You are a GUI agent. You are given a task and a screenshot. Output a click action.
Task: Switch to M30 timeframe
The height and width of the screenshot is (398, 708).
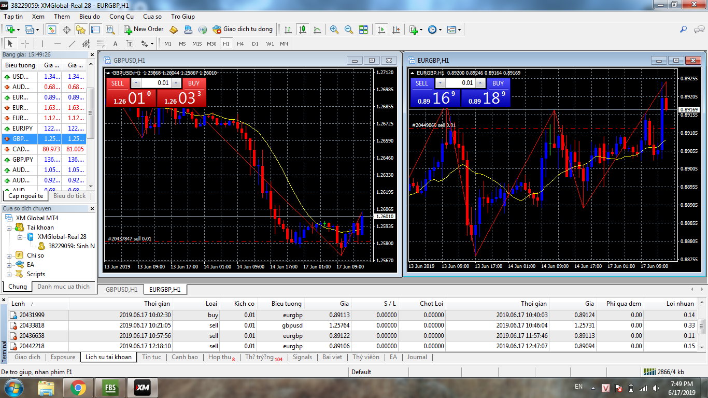211,44
